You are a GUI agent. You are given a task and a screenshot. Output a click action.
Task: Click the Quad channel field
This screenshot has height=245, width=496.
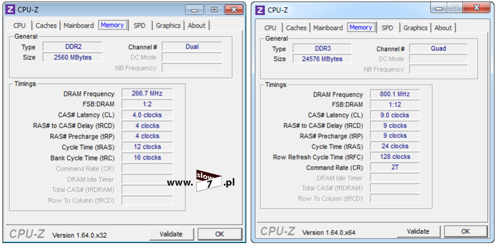pyautogui.click(x=439, y=48)
